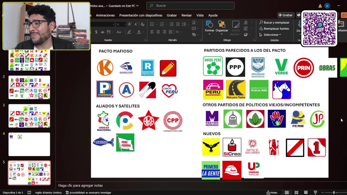Align text right
This screenshot has width=347, height=195.
(x=164, y=32)
